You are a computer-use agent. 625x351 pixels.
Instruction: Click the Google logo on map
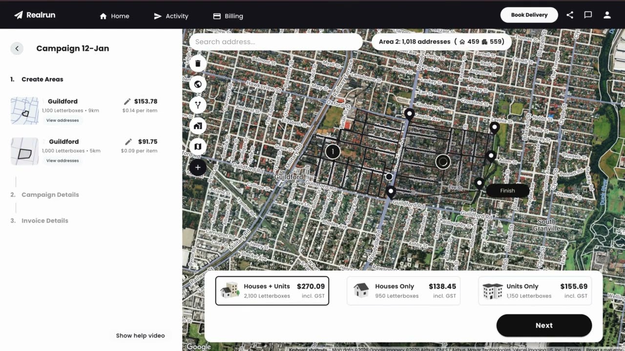pyautogui.click(x=199, y=347)
